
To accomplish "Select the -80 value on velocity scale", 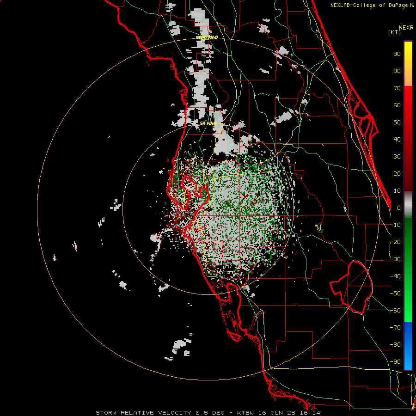I will tap(395, 345).
